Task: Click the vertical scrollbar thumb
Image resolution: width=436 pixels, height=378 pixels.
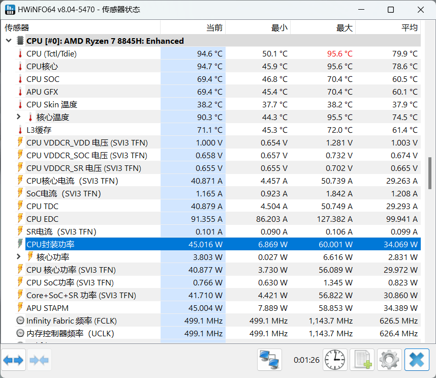Action: click(430, 173)
